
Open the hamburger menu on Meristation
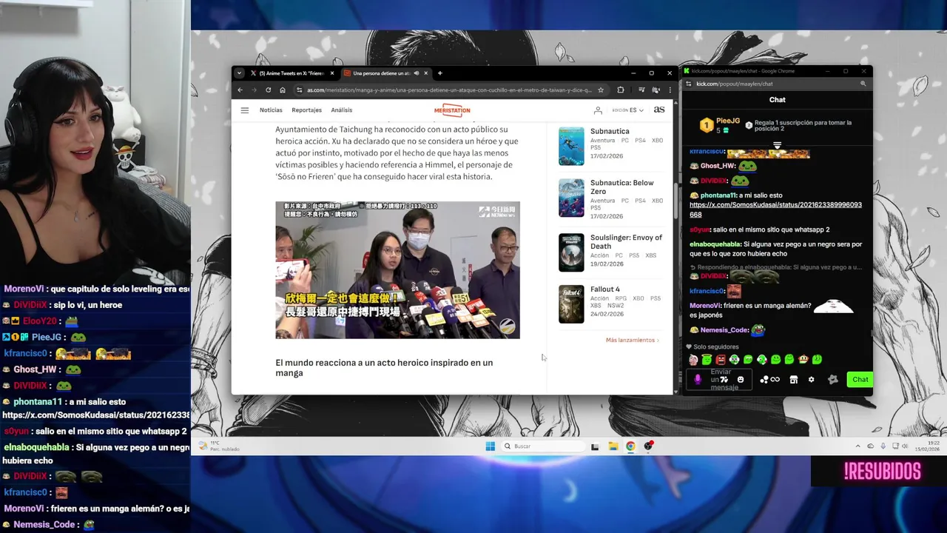(x=245, y=110)
